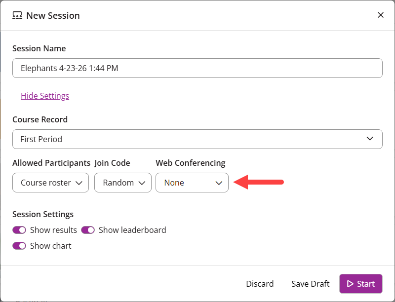Open the Web Conferencing dropdown set to None
395x302 pixels.
point(192,183)
